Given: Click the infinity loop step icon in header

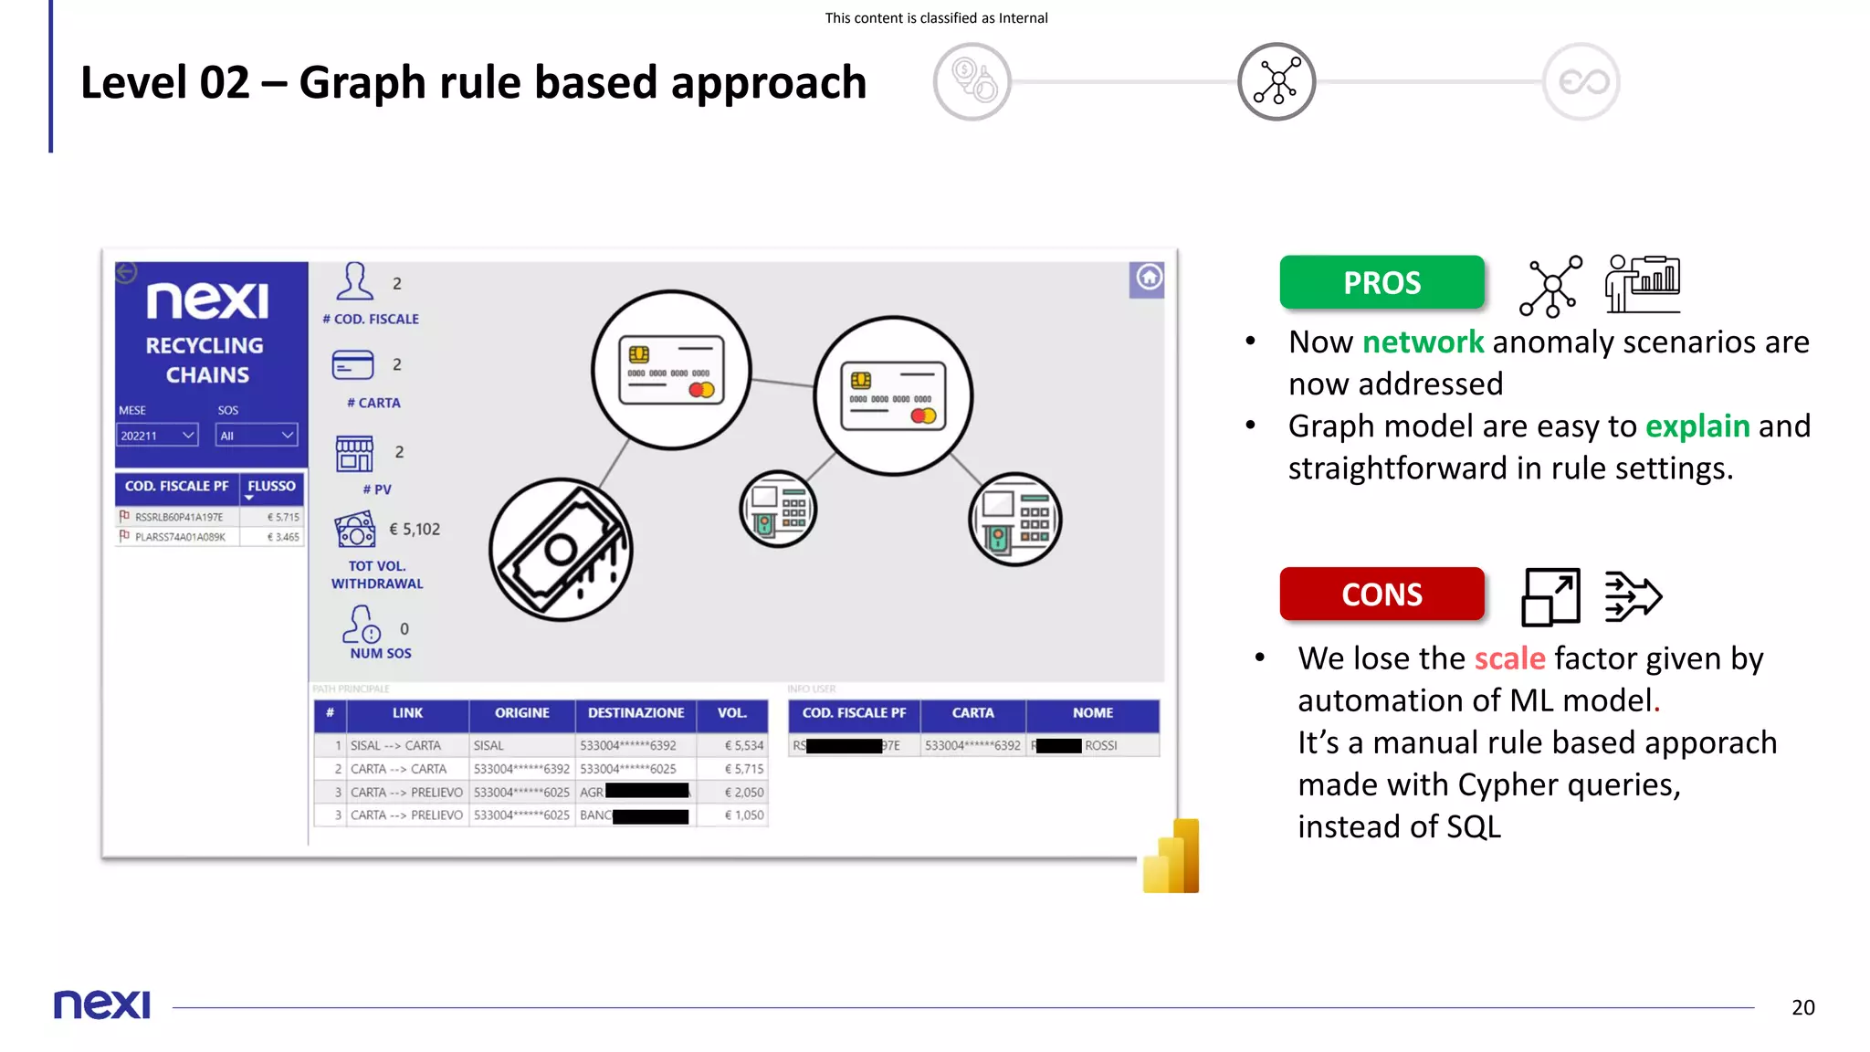Looking at the screenshot, I should (1581, 81).
